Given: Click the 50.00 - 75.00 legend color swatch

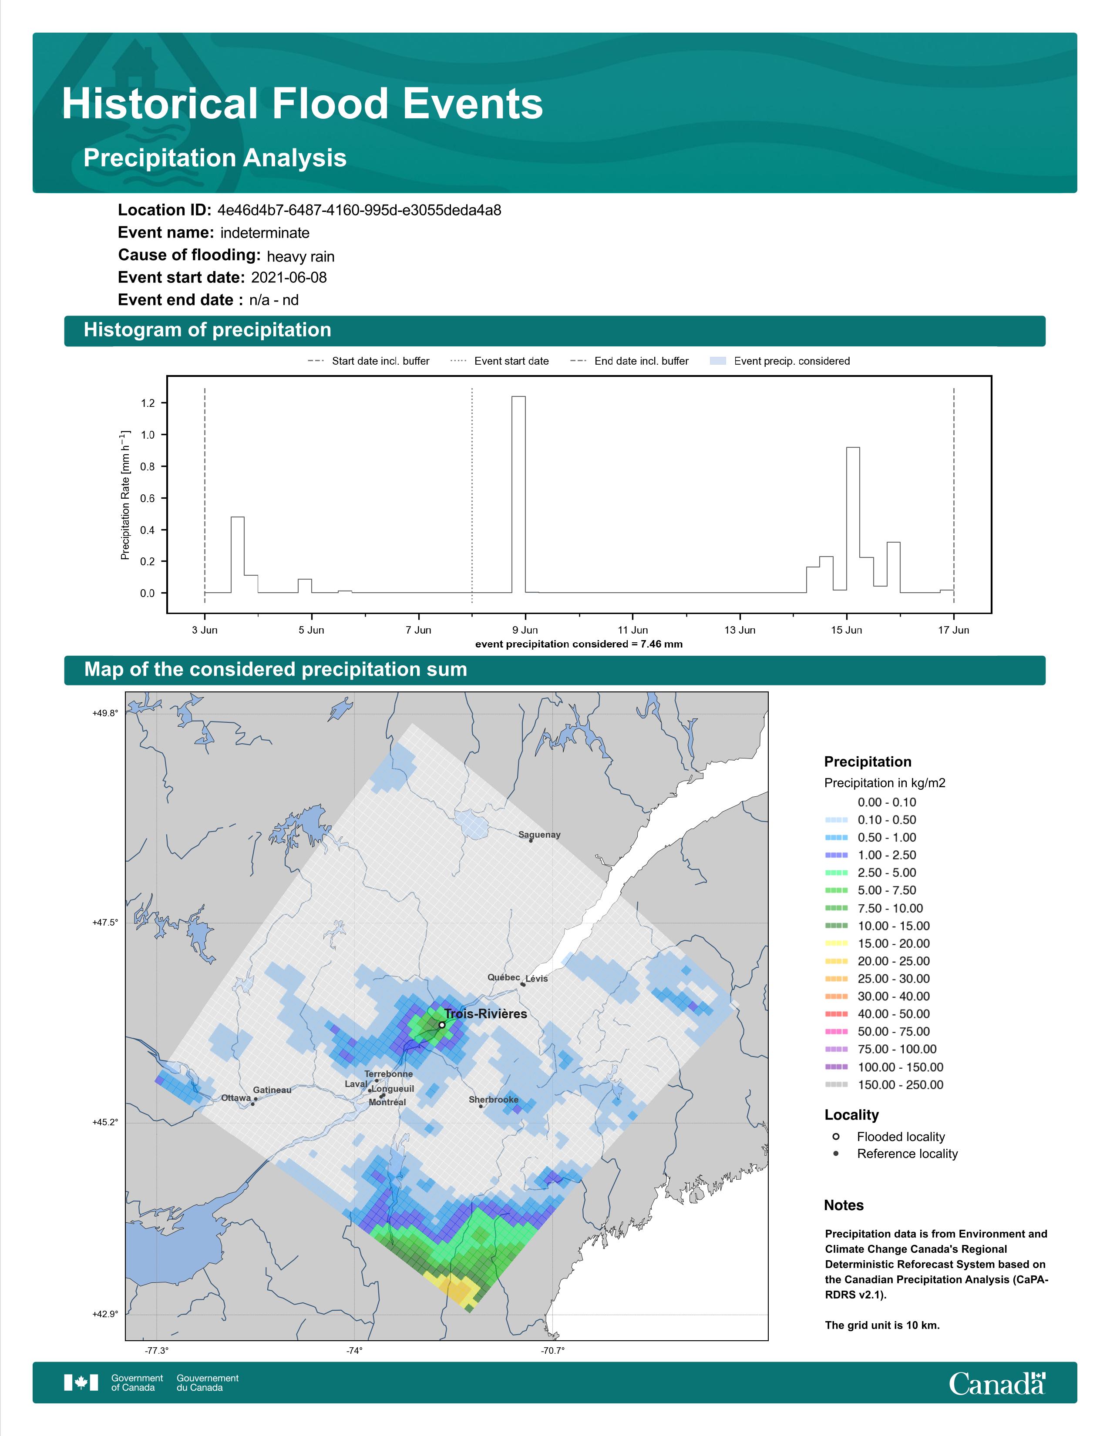Looking at the screenshot, I should [x=837, y=1032].
